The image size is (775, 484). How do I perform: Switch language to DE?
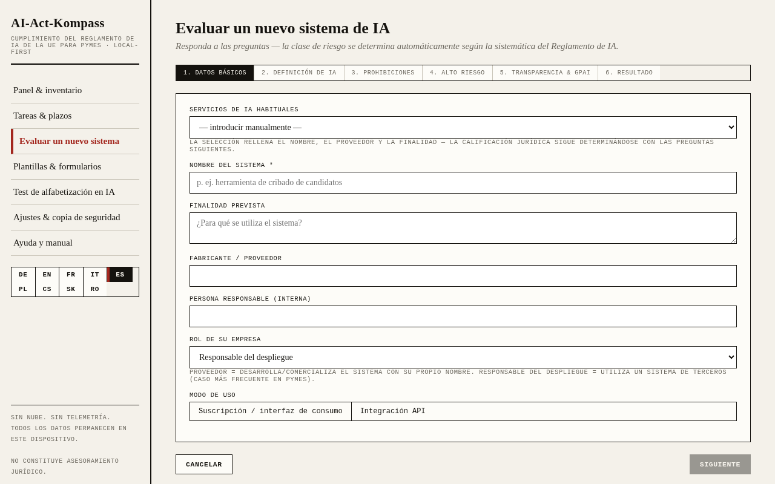(x=23, y=275)
